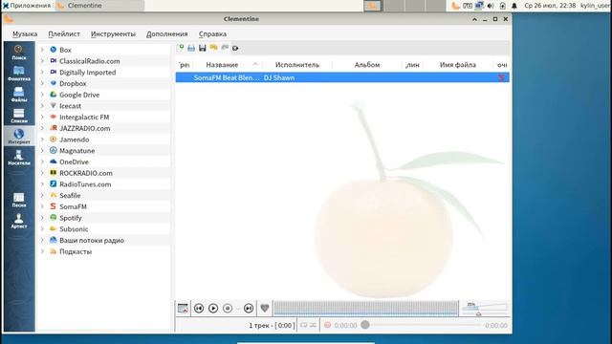Open the Справка menu
Screen dimensions: 612x344
(x=212, y=34)
